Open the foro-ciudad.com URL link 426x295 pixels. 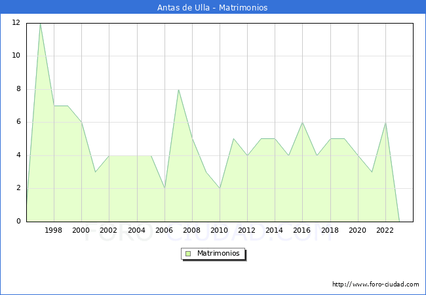(x=376, y=285)
